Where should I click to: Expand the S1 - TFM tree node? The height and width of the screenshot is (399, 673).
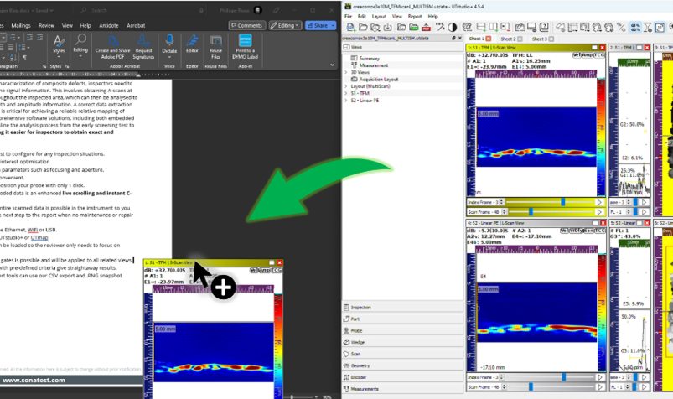pos(346,93)
